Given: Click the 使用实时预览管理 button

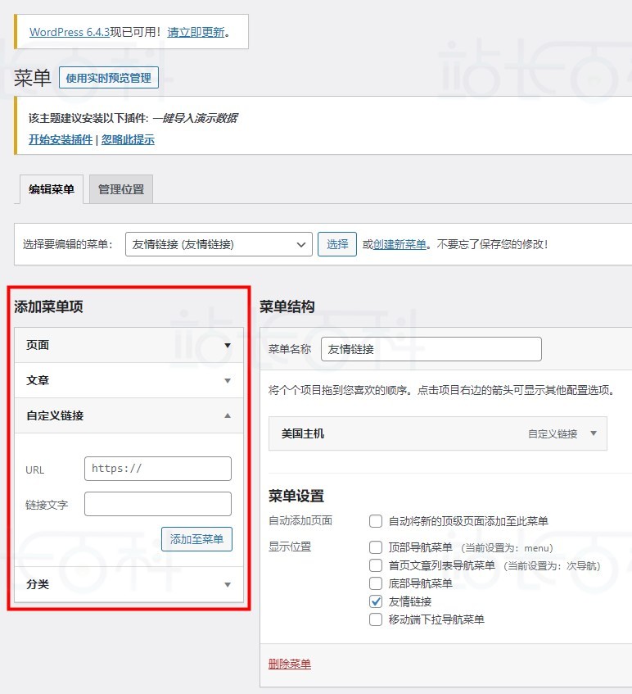Looking at the screenshot, I should 109,78.
